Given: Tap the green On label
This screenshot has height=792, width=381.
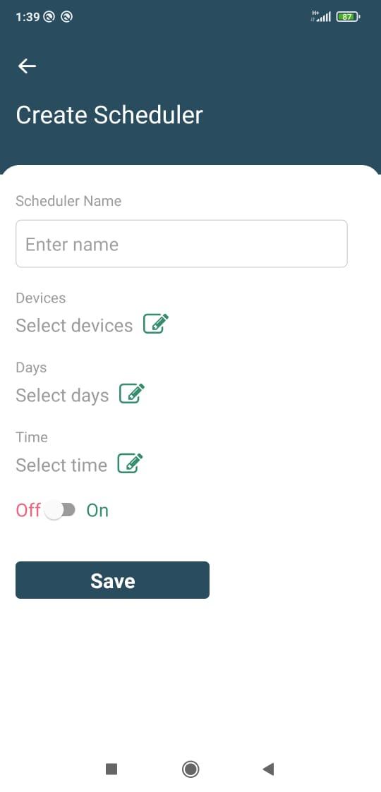Looking at the screenshot, I should pyautogui.click(x=97, y=510).
